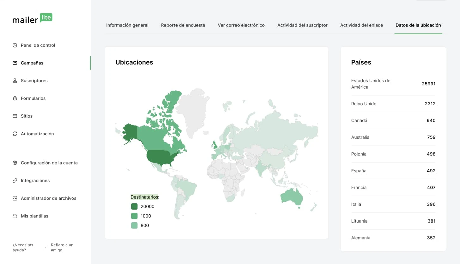Click Australia on the world map

click(x=291, y=197)
